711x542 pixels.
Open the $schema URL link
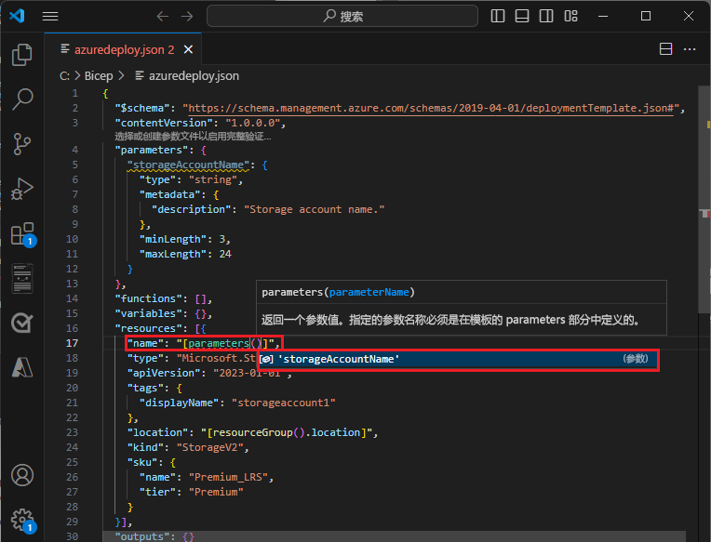[431, 108]
